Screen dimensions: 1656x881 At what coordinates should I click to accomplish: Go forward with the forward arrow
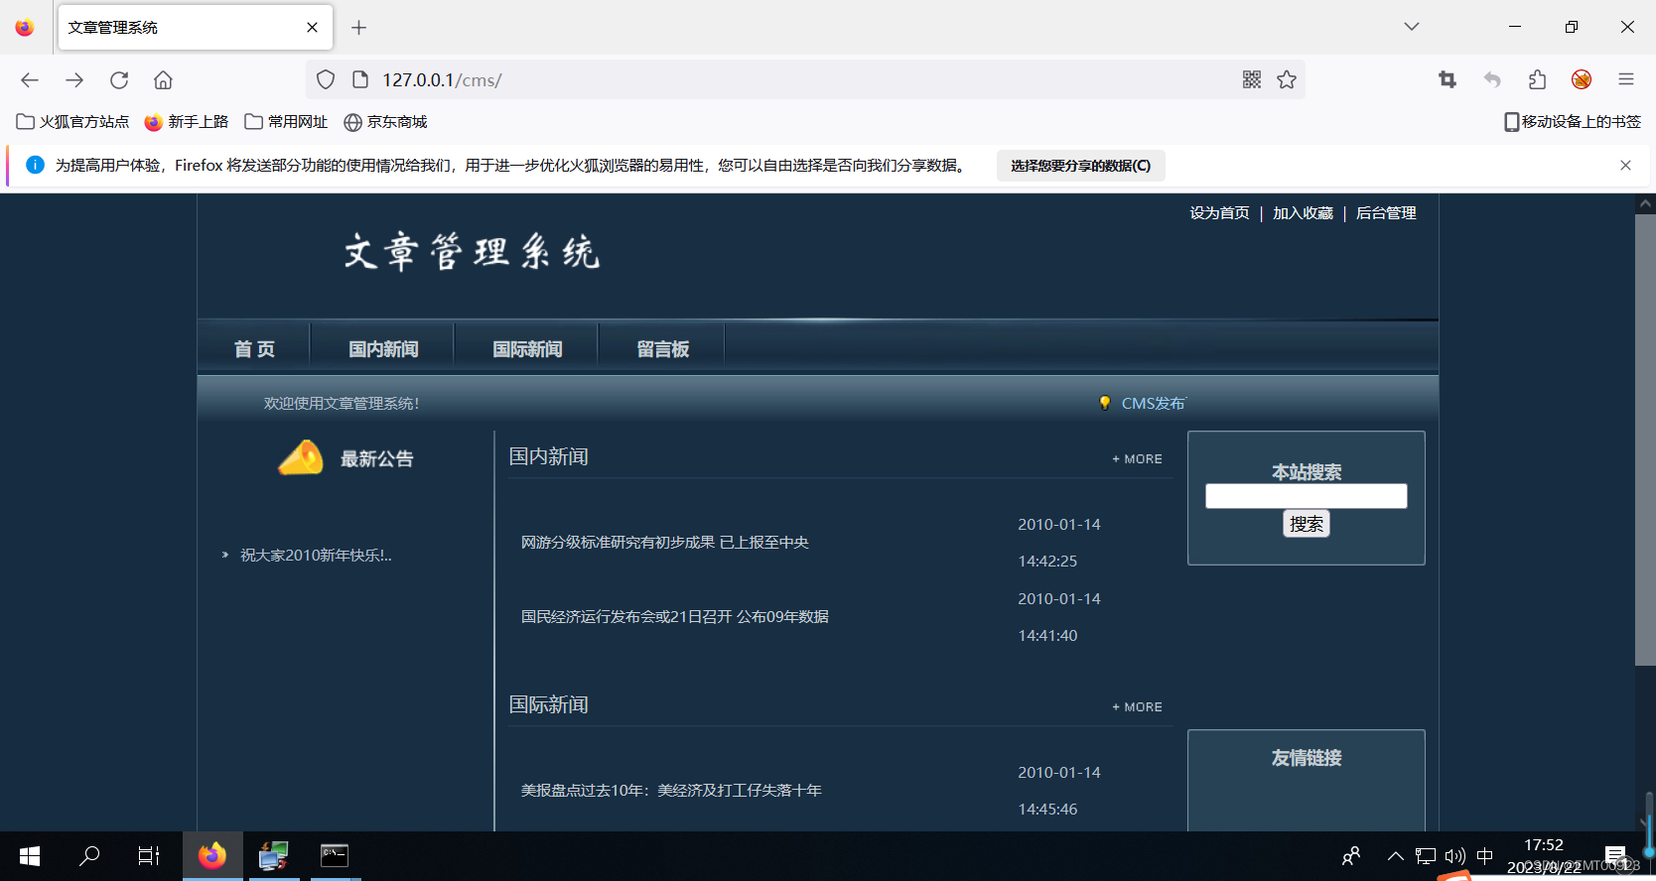click(x=74, y=80)
